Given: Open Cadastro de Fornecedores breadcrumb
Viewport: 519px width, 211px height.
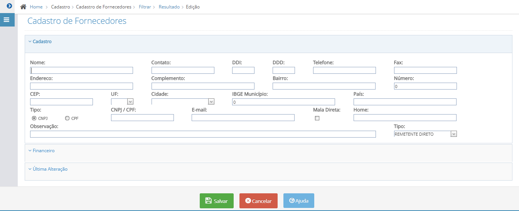Looking at the screenshot, I should (x=104, y=7).
